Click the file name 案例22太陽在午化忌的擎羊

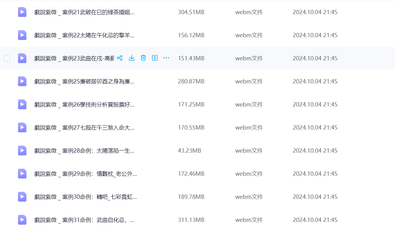pyautogui.click(x=84, y=35)
